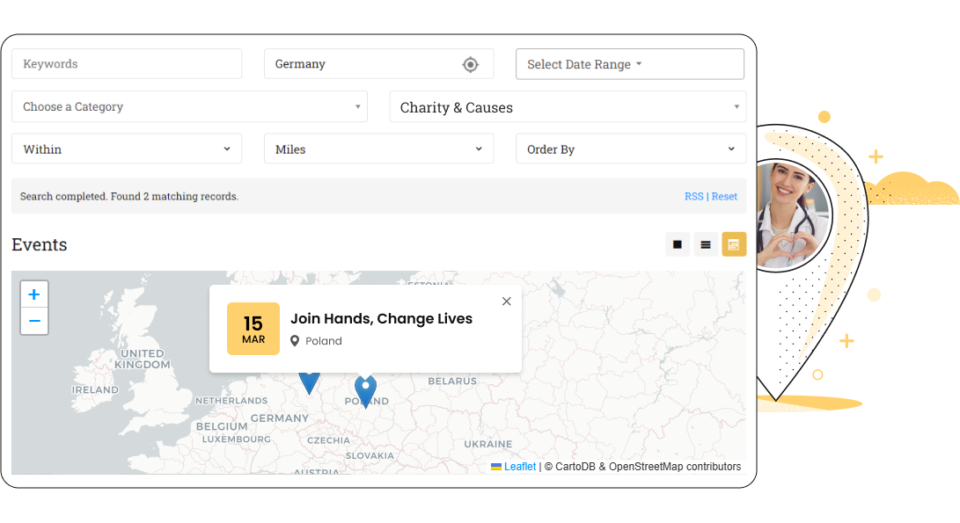Zoom in on the map
This screenshot has width=960, height=523.
pyautogui.click(x=33, y=294)
